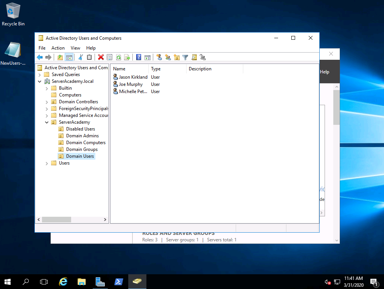Select the Domain Computers OU
The image size is (384, 289).
click(86, 143)
